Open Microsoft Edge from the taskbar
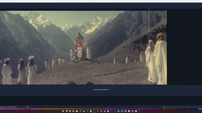 point(80,111)
